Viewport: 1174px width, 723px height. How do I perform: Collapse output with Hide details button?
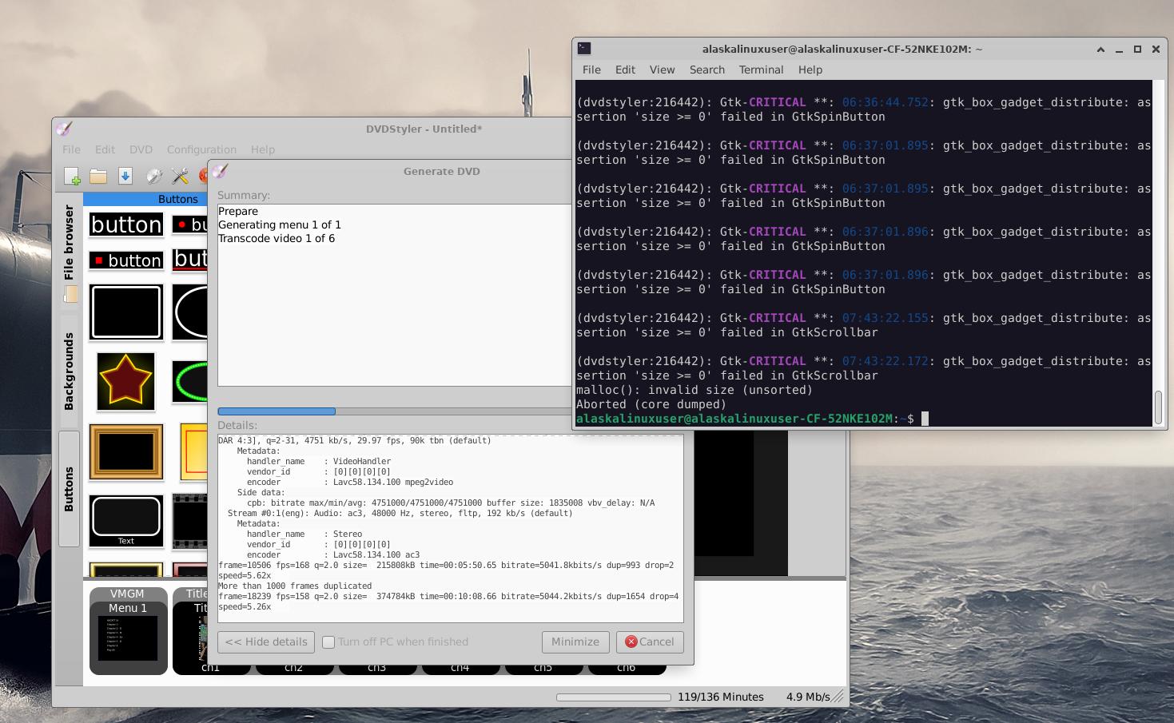(266, 642)
